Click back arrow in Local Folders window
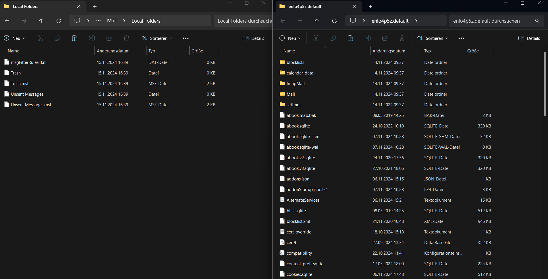 [x=7, y=21]
